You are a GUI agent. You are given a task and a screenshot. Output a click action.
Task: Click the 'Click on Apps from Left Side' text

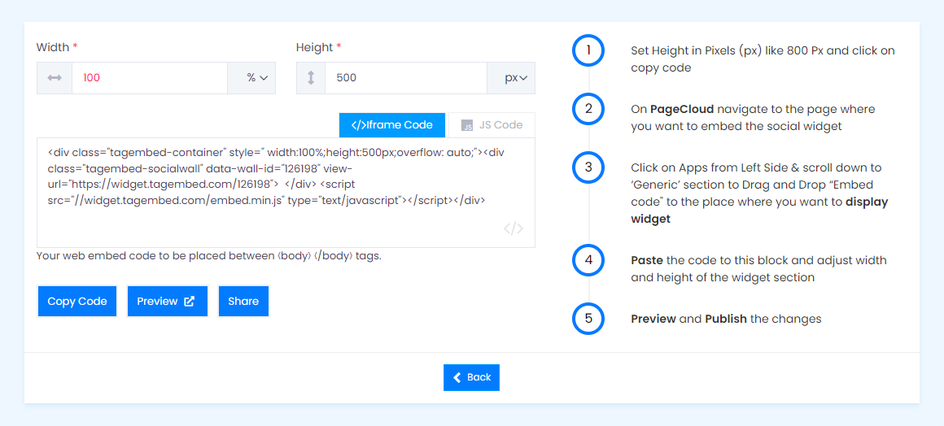(759, 193)
